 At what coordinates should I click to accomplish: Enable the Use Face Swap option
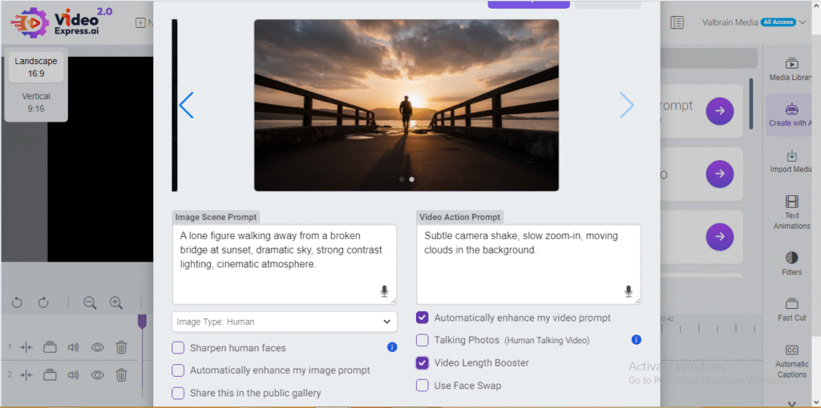pyautogui.click(x=423, y=386)
